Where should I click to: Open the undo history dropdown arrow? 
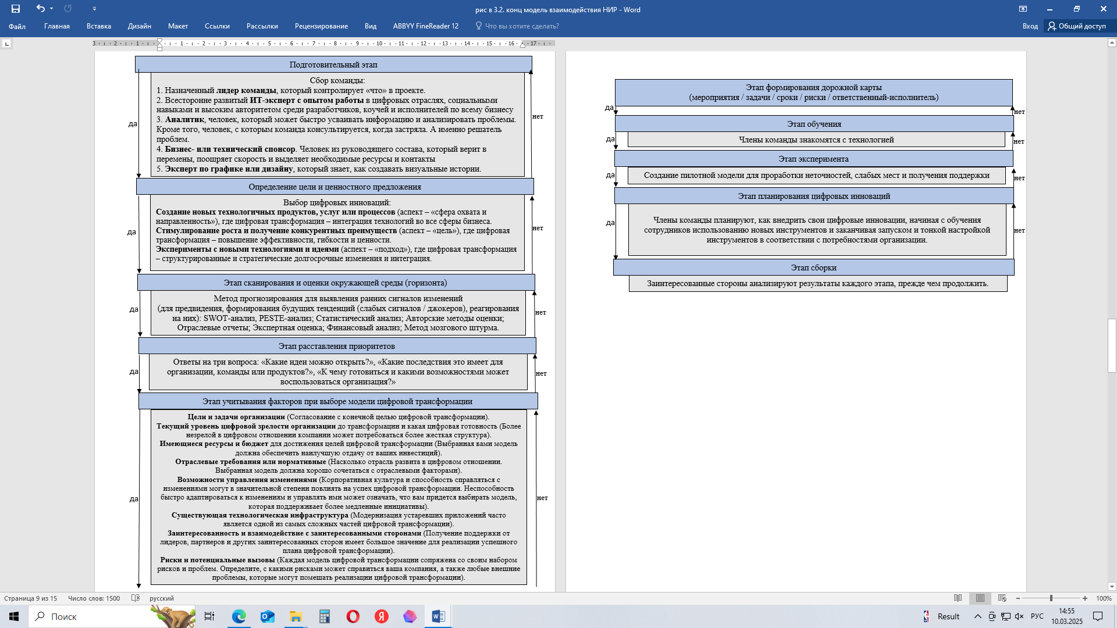click(x=51, y=9)
